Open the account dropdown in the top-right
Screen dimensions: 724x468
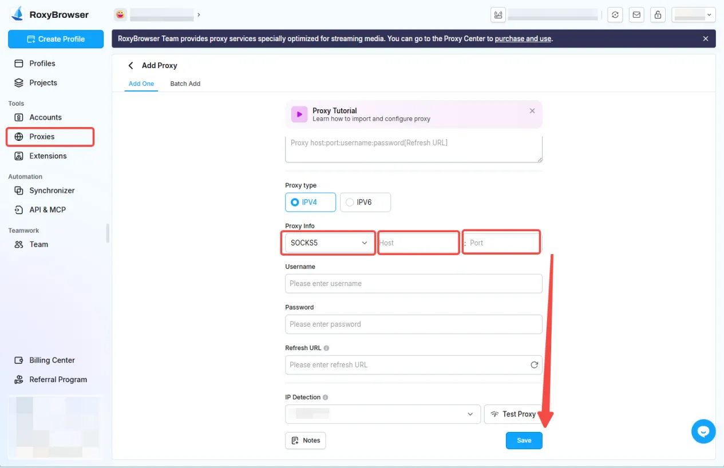coord(693,14)
